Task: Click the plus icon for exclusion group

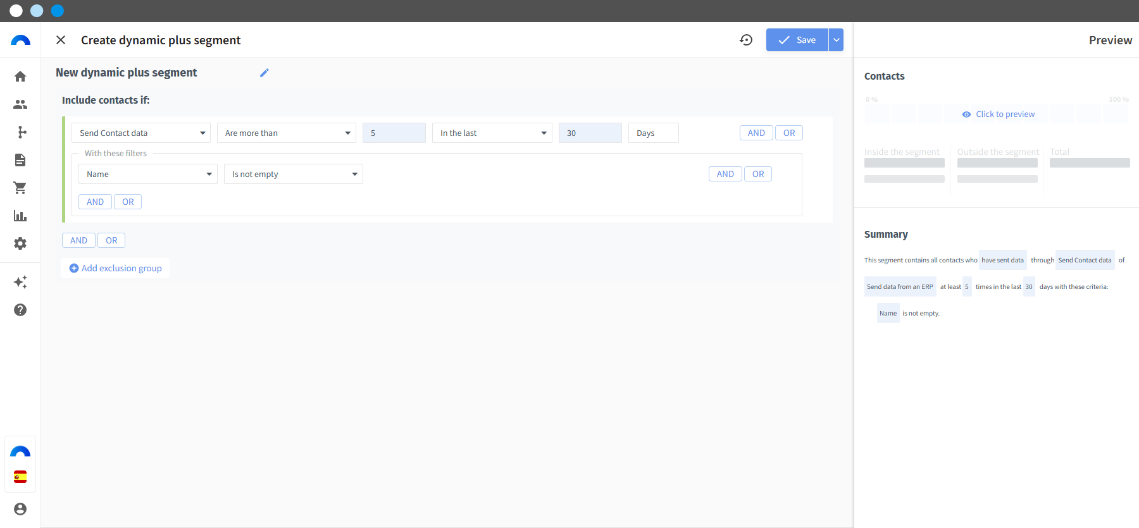Action: [74, 268]
